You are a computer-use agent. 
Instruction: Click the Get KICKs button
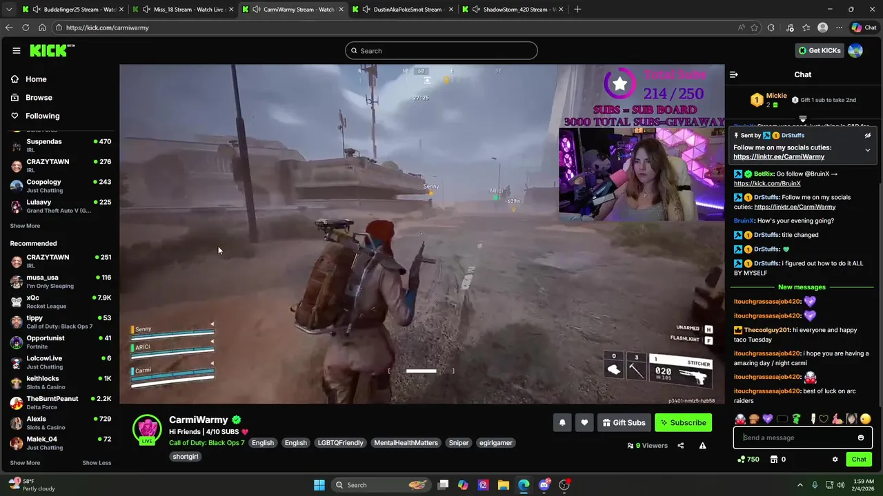coord(820,50)
